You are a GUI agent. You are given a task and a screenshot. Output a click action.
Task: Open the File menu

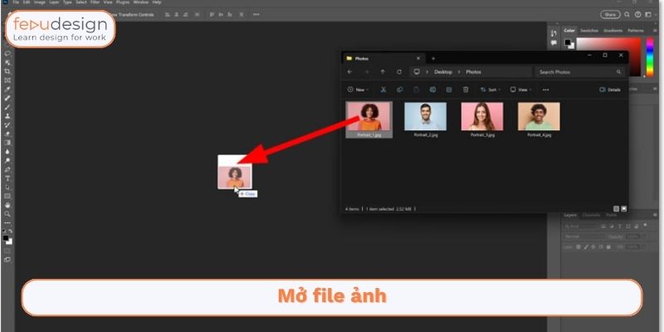coord(16,2)
